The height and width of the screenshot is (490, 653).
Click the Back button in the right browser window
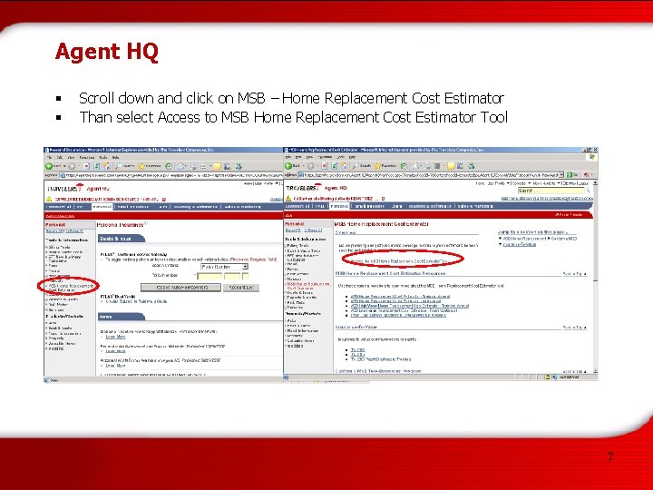pyautogui.click(x=292, y=166)
